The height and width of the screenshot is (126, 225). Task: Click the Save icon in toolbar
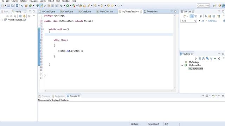pyautogui.click(x=8, y=6)
